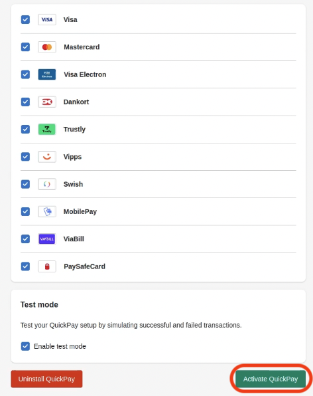This screenshot has height=396, width=313.
Task: Click the Activate QuickPay button
Action: (x=271, y=379)
